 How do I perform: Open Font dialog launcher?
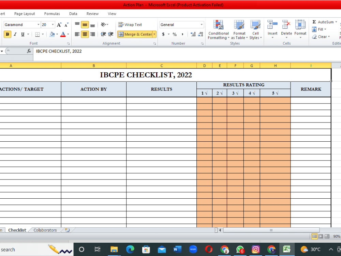pyautogui.click(x=68, y=44)
